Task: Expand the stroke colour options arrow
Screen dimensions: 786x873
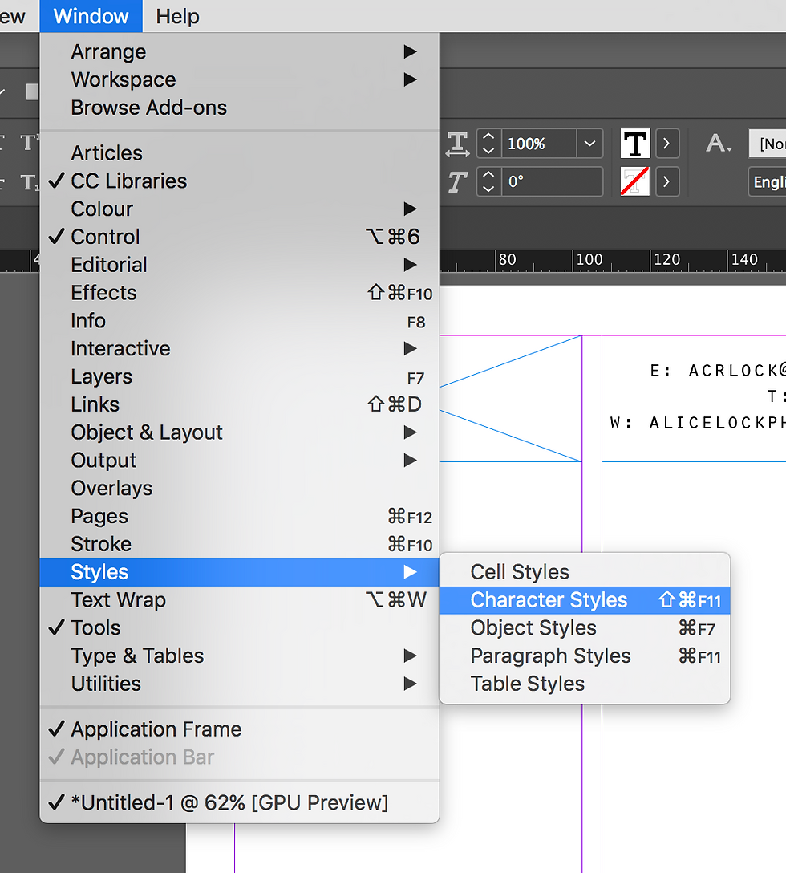Action: click(x=666, y=181)
